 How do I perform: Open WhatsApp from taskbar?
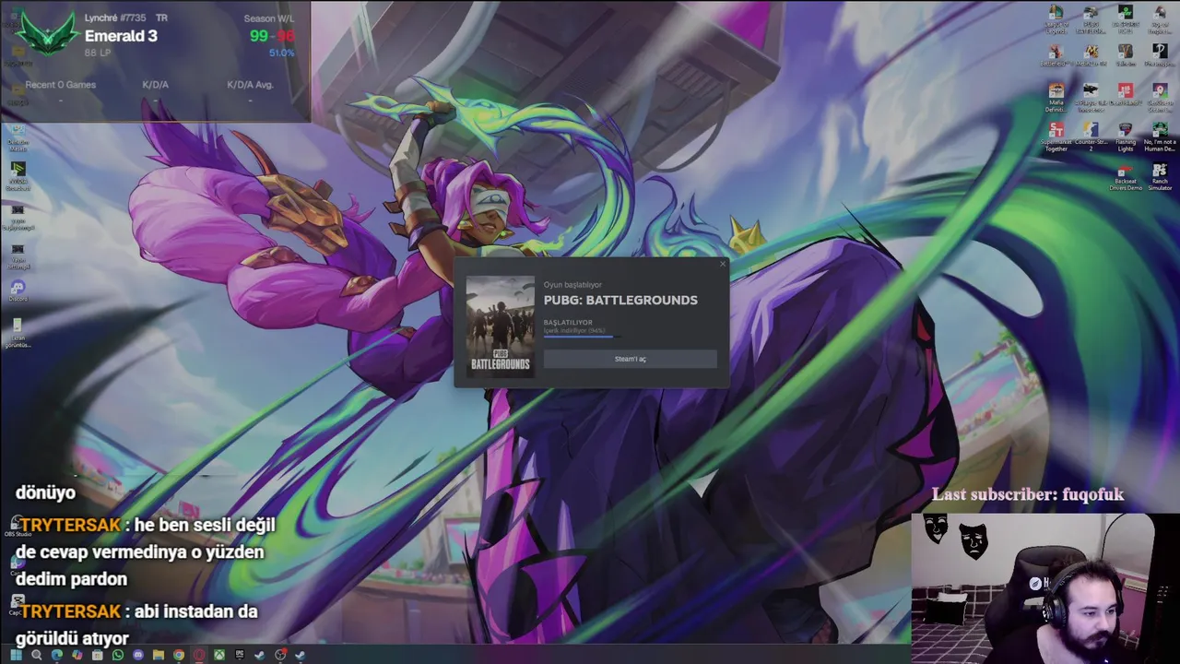coord(118,655)
